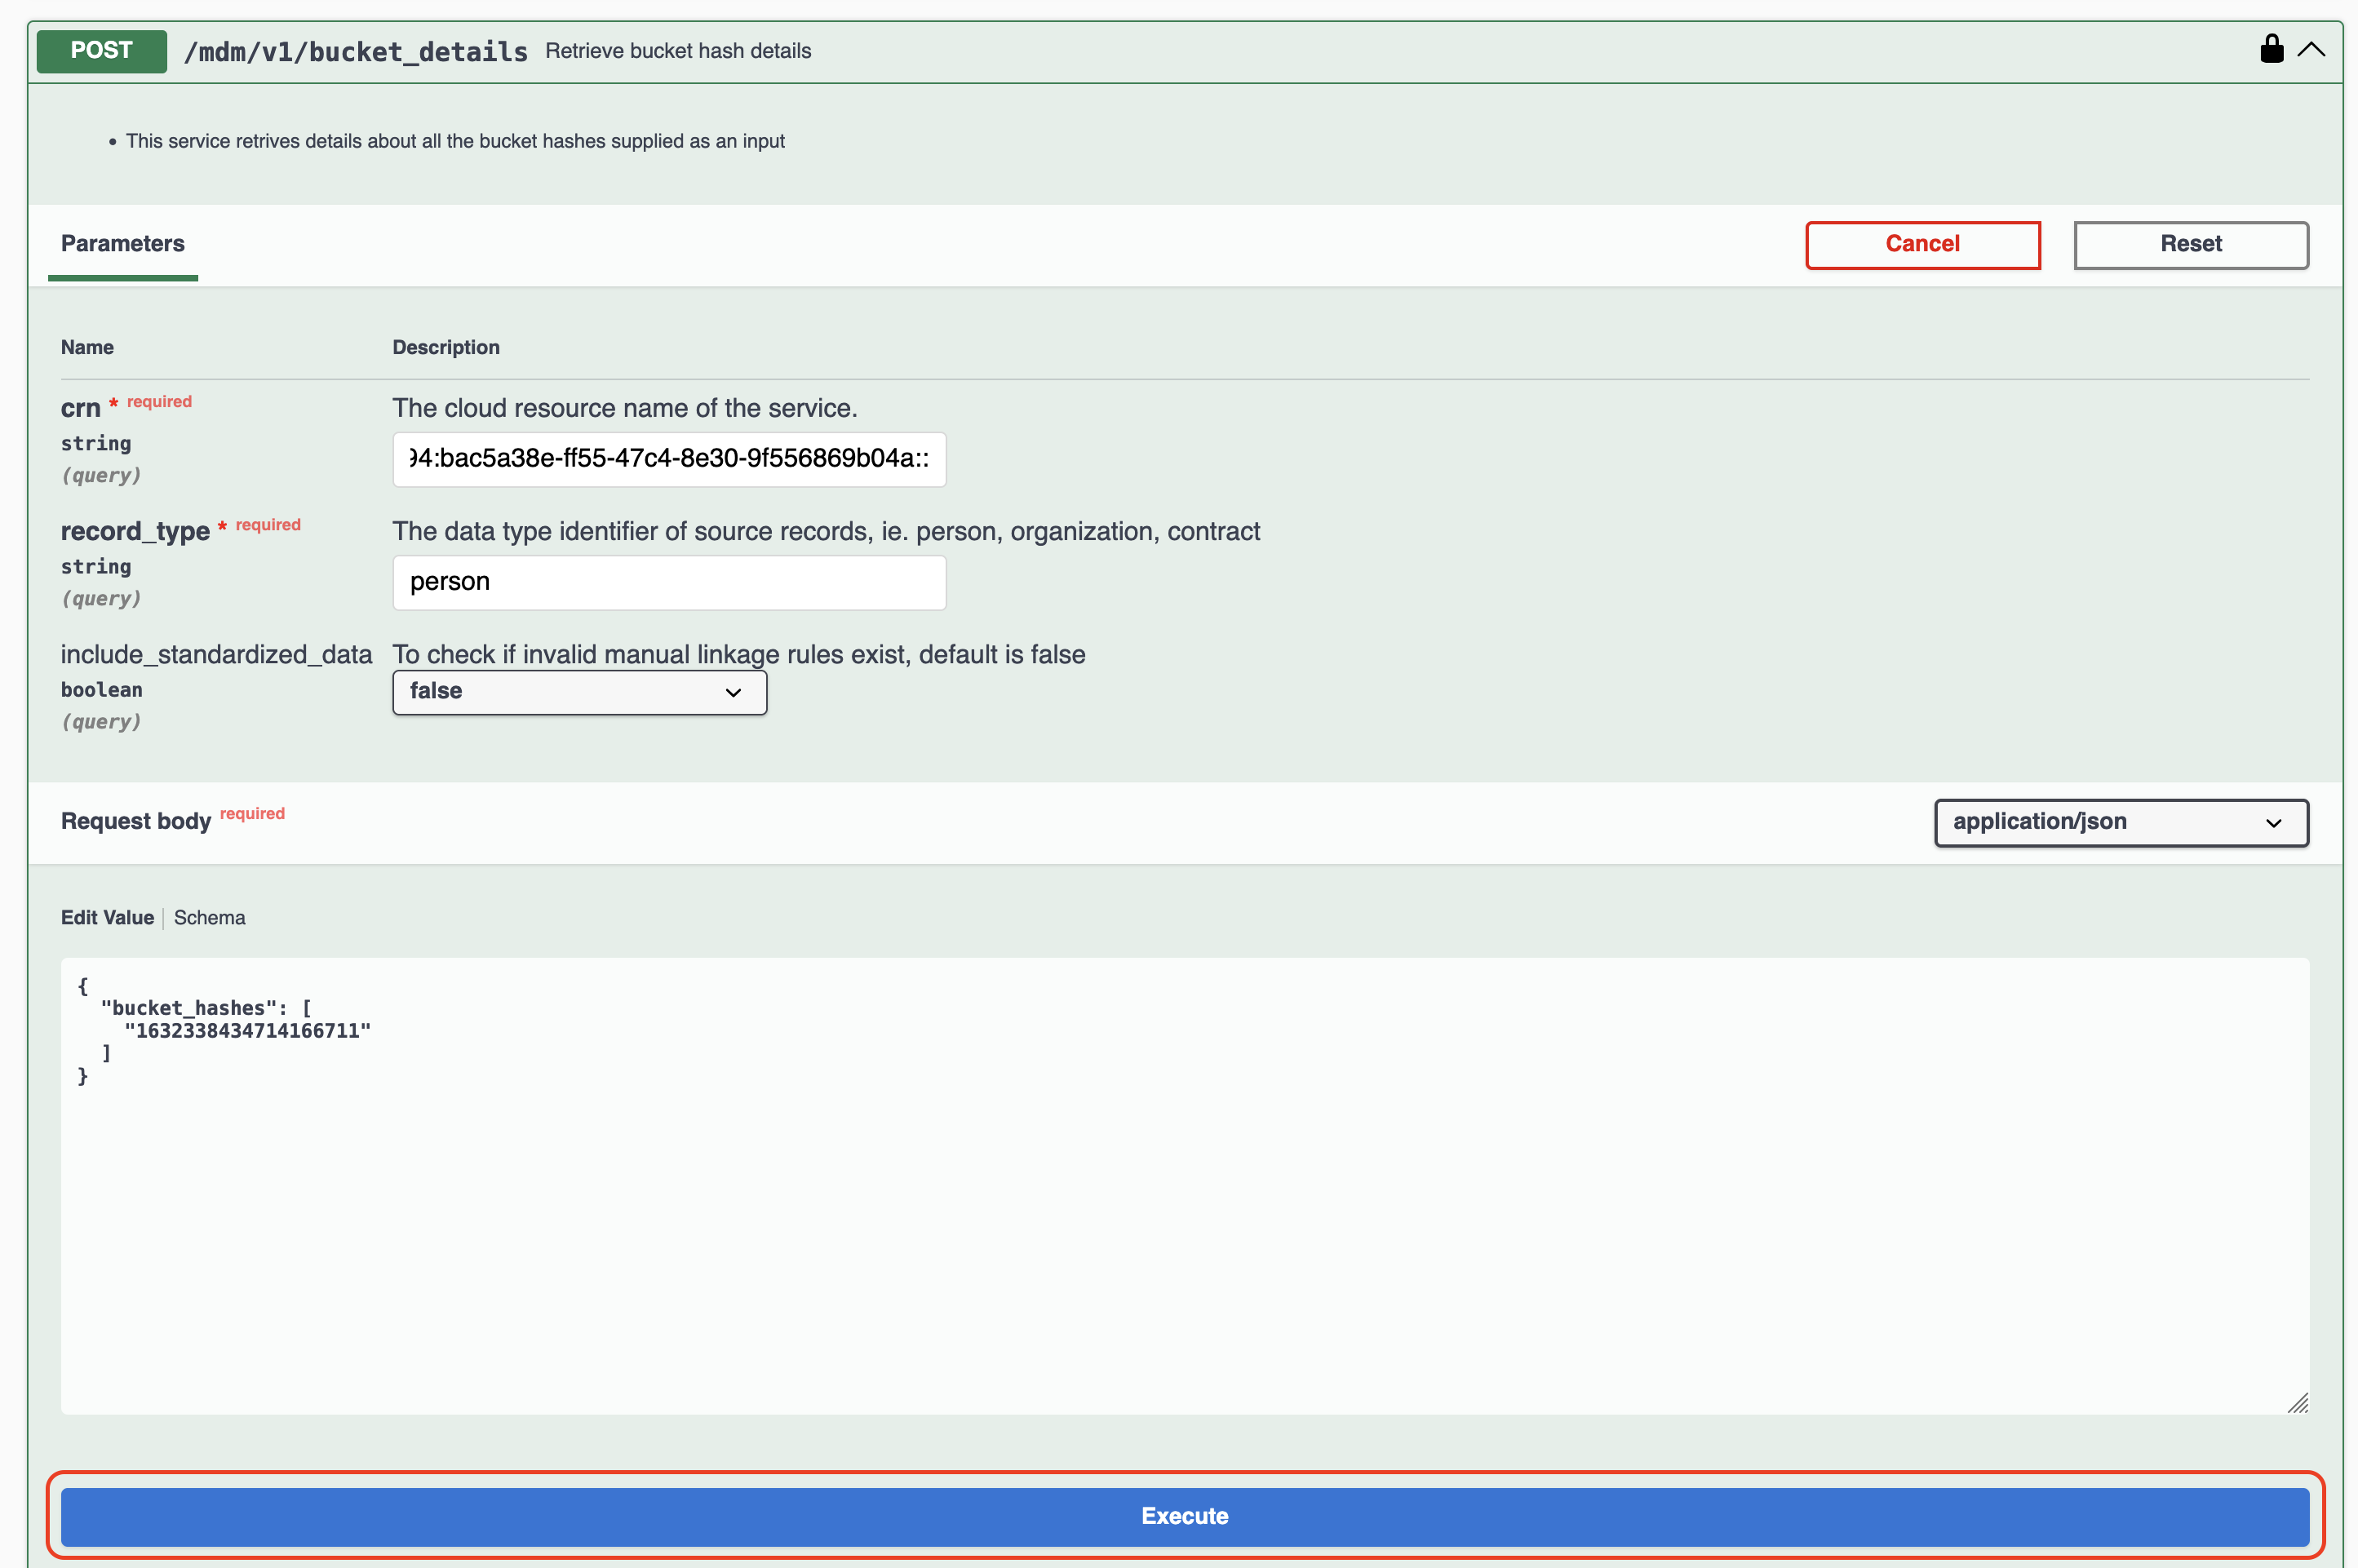The height and width of the screenshot is (1568, 2358).
Task: Click the Retrieve bucket hash details summary
Action: click(x=677, y=51)
